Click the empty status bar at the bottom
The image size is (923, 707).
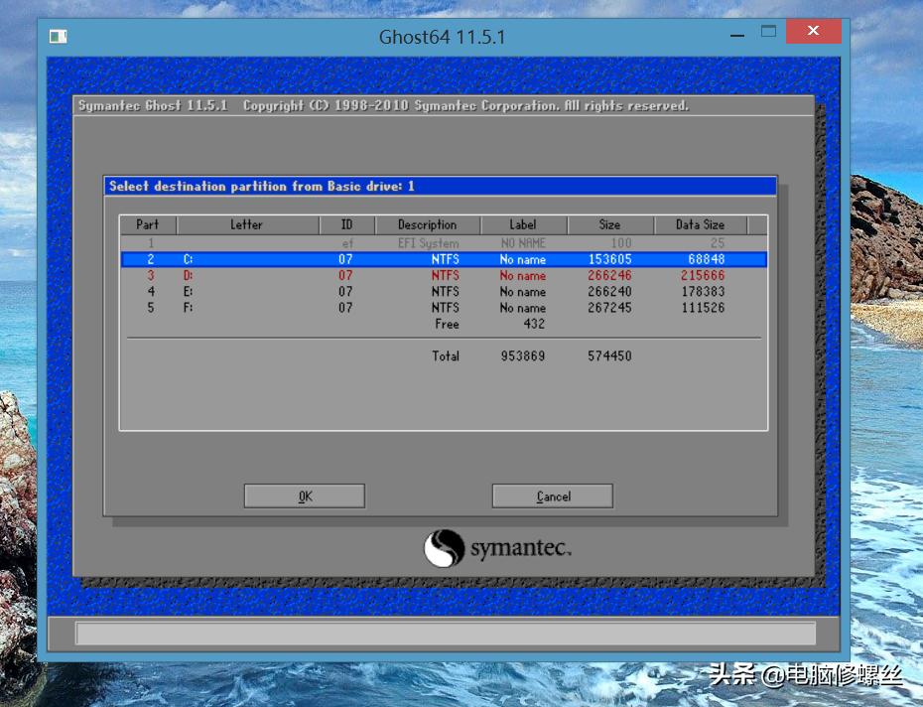pos(445,634)
